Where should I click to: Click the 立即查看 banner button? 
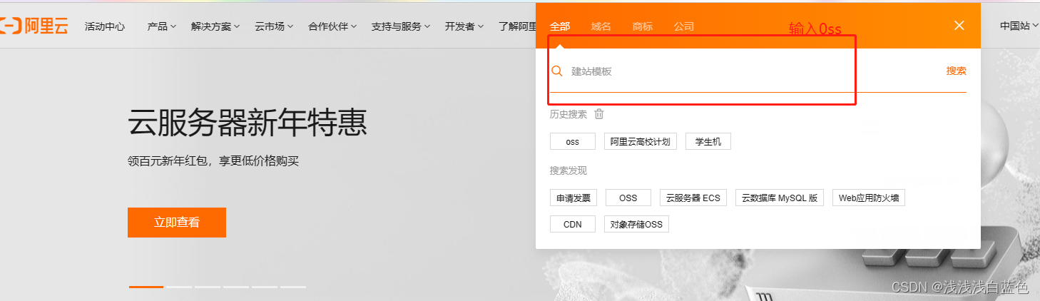point(177,223)
